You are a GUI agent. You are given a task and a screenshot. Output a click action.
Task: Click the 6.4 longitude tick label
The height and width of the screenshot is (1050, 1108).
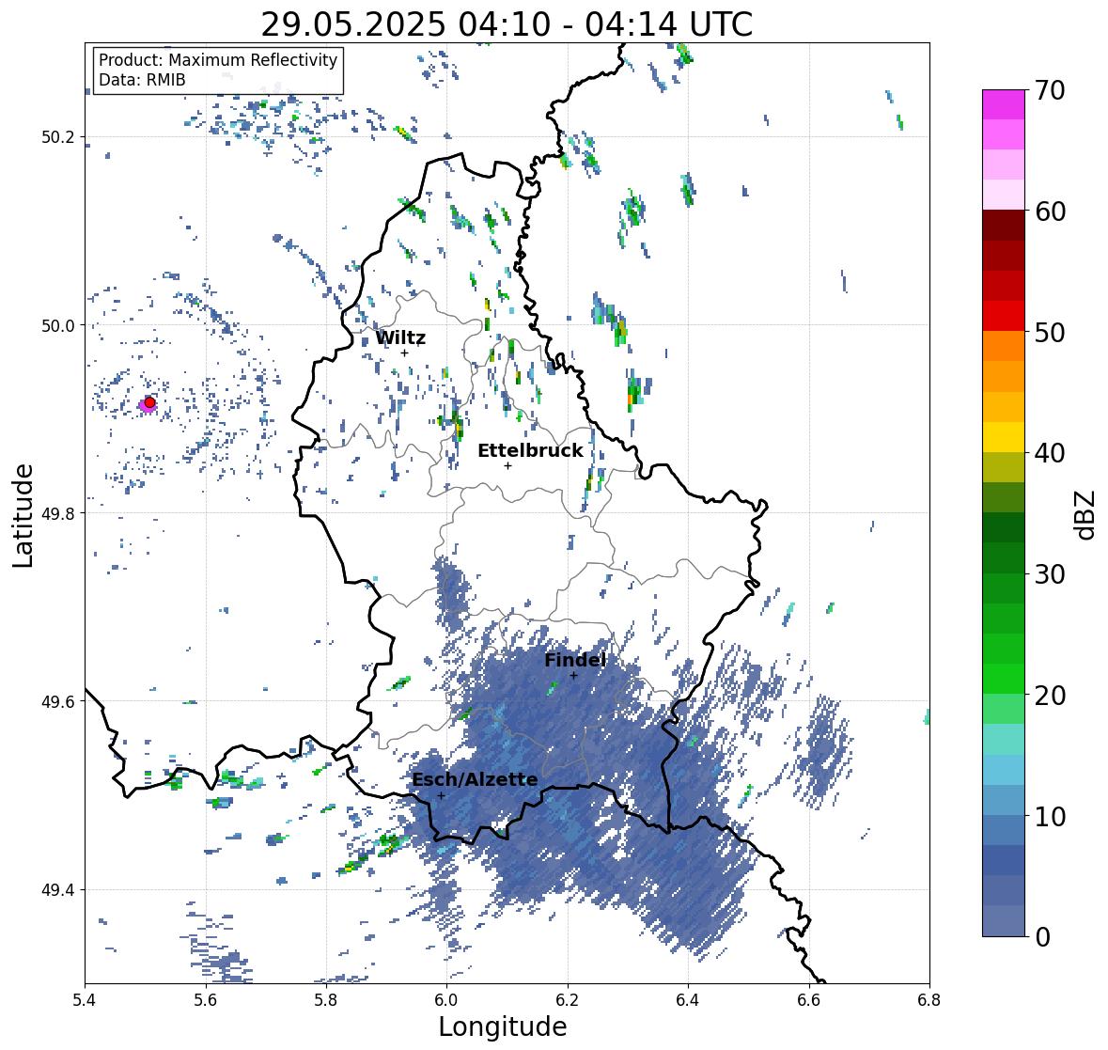pos(688,1000)
